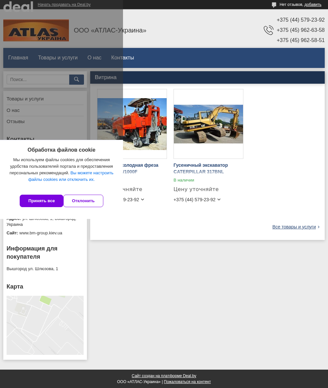Click В наличии status on excavator
This screenshot has height=388, width=328.
pyautogui.click(x=184, y=180)
